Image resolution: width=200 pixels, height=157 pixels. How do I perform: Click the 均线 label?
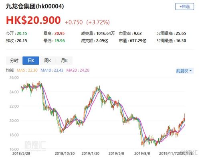click(10, 70)
